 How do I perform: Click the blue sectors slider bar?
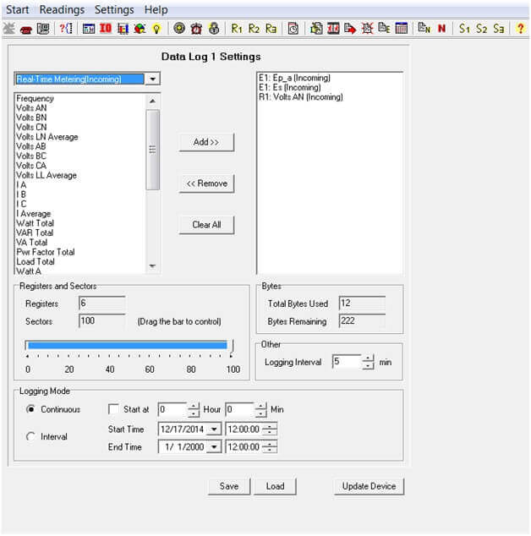coord(127,345)
